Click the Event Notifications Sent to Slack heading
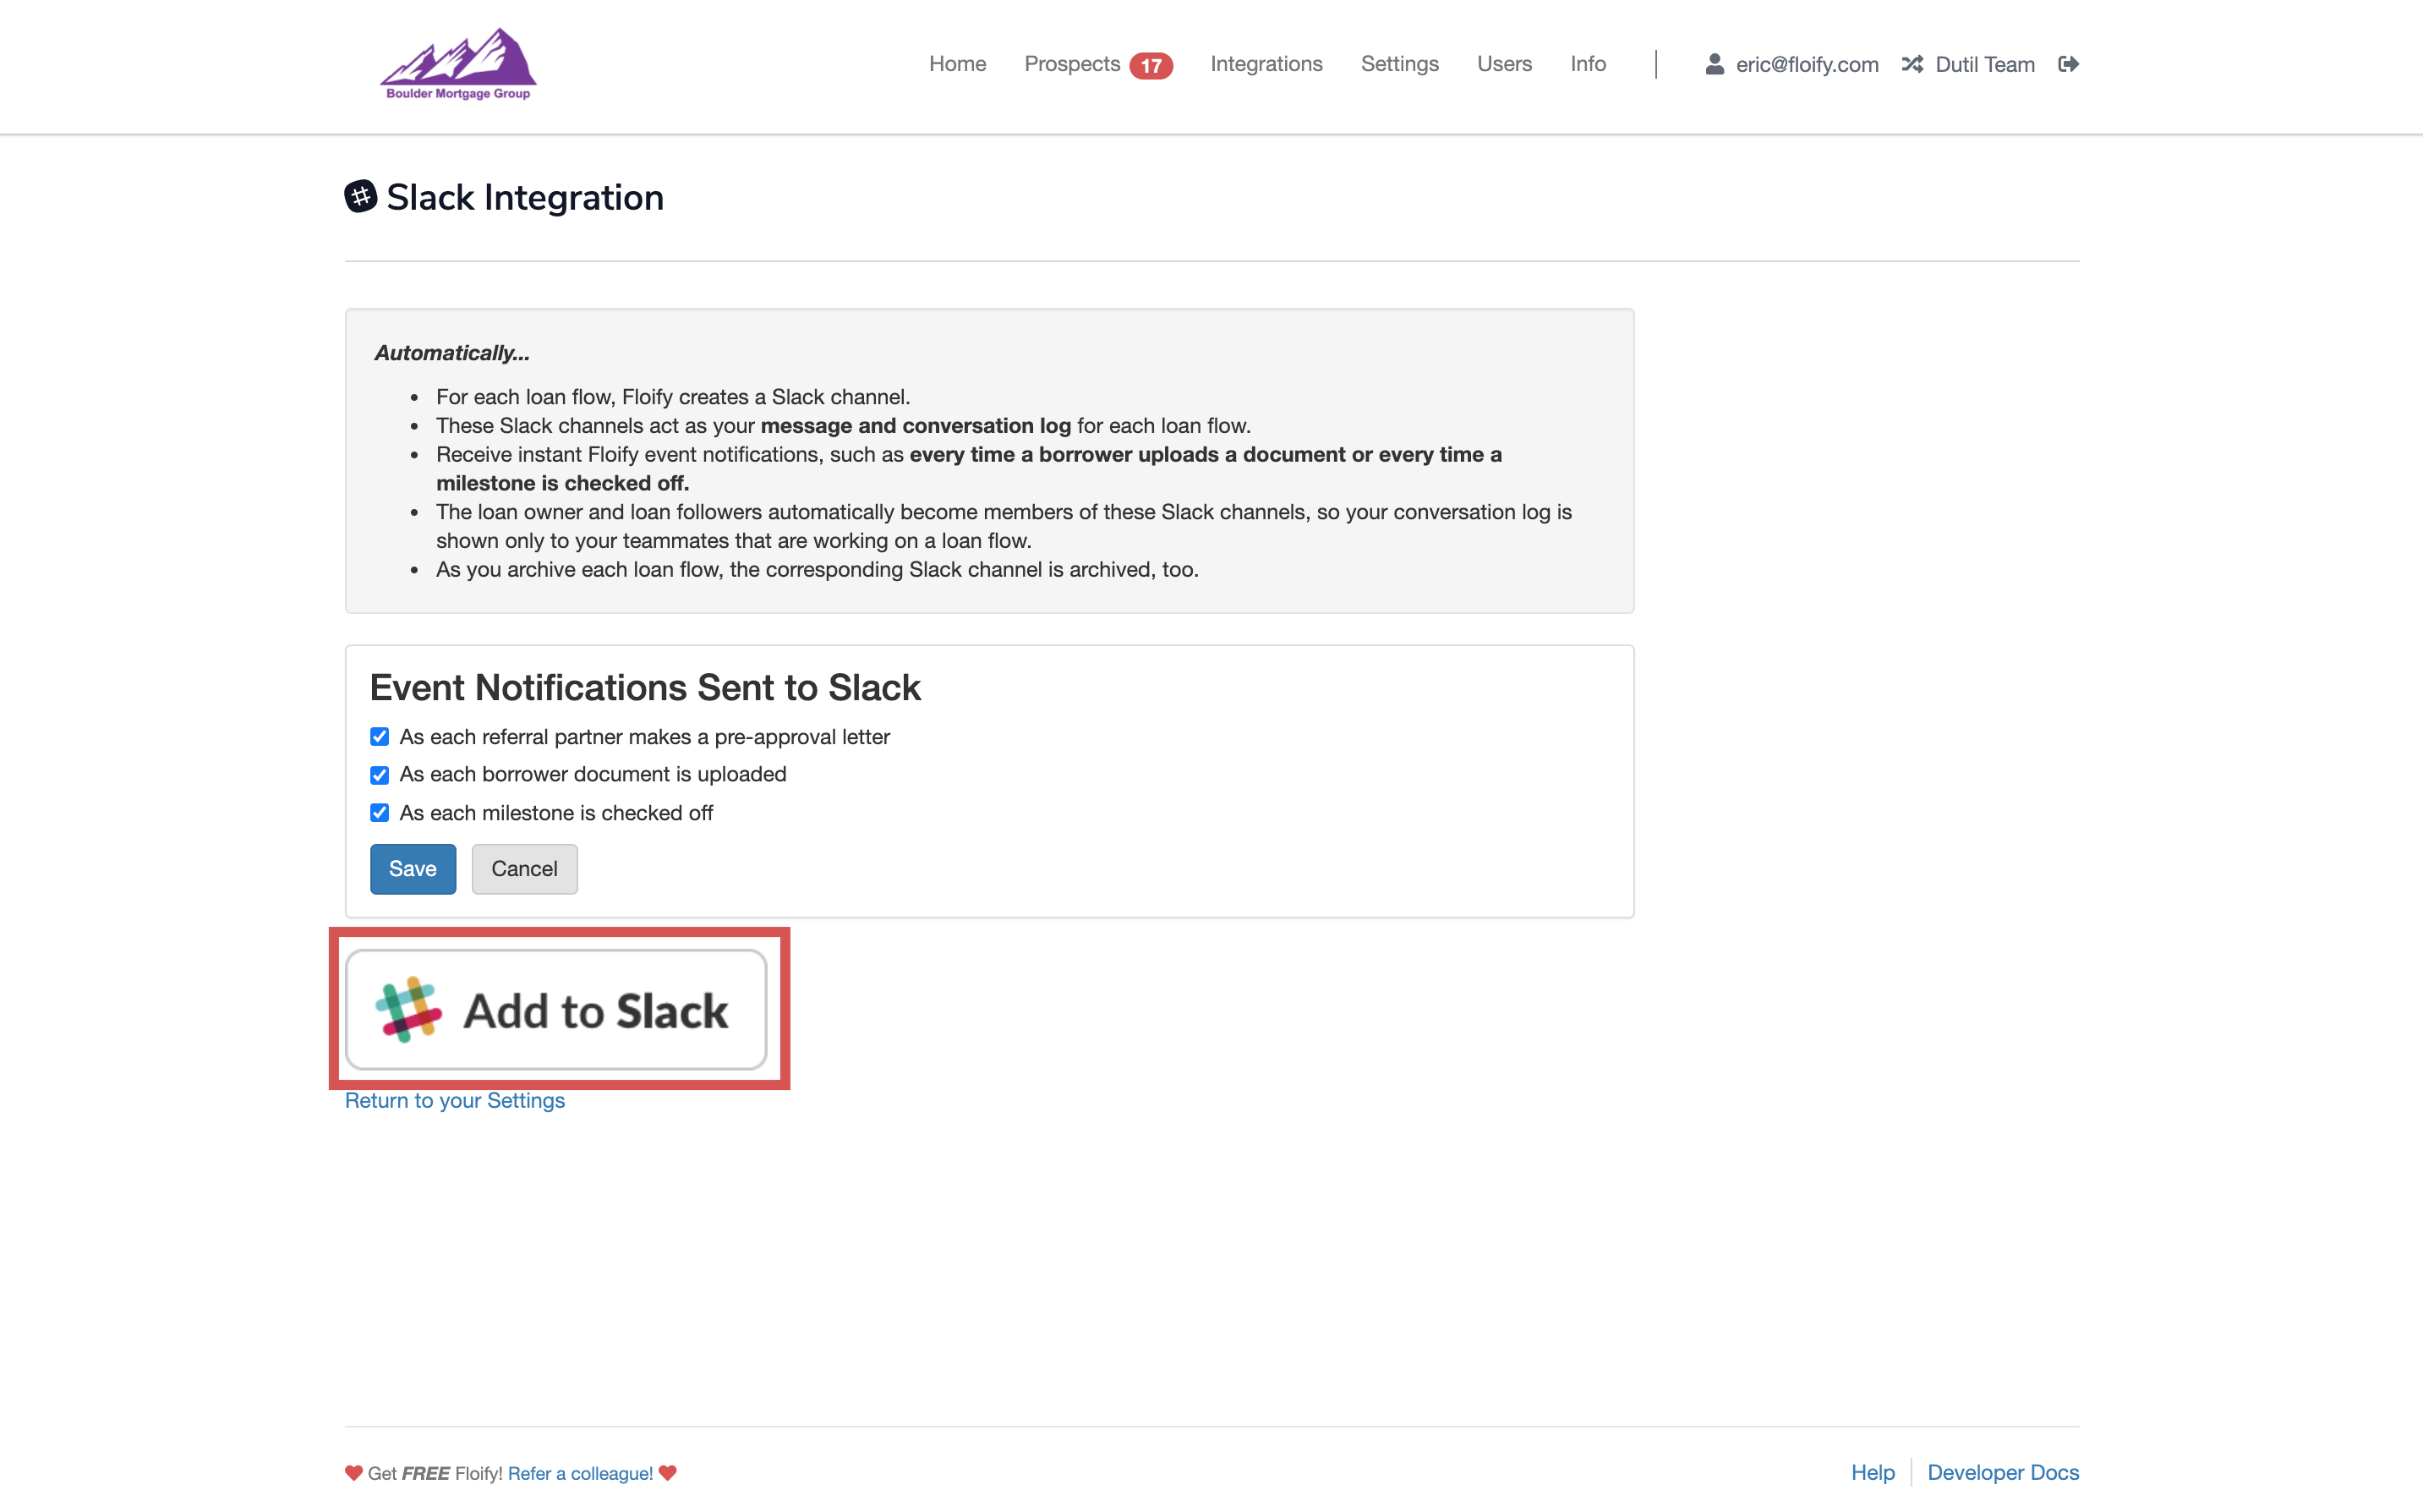This screenshot has width=2423, height=1512. (645, 687)
